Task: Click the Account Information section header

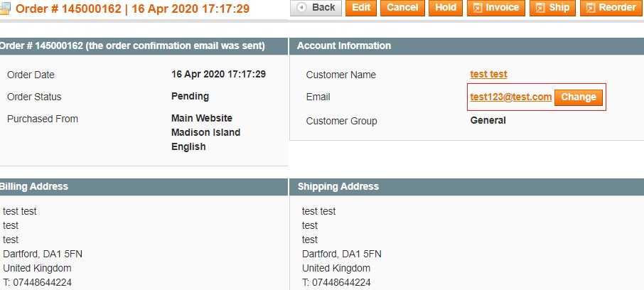Action: [344, 45]
